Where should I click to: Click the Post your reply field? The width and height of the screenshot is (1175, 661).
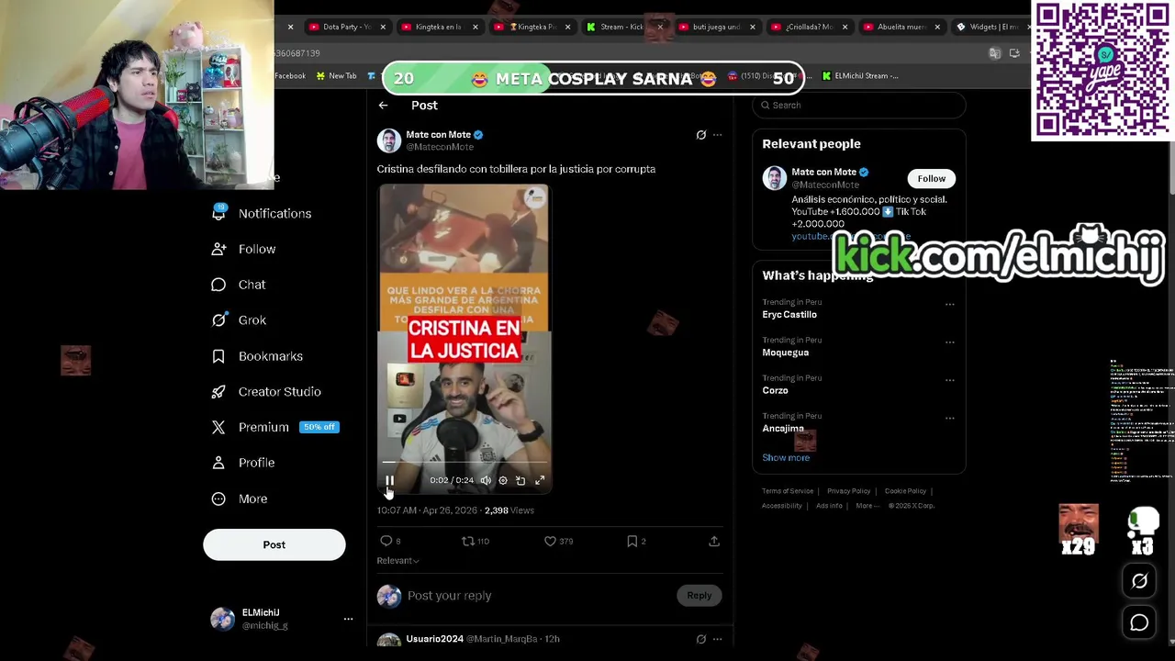(x=538, y=596)
